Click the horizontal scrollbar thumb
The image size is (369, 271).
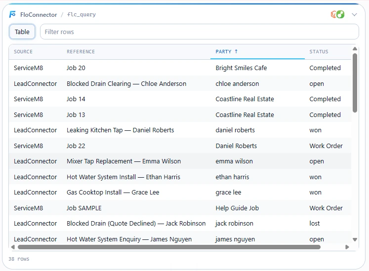pos(169,247)
